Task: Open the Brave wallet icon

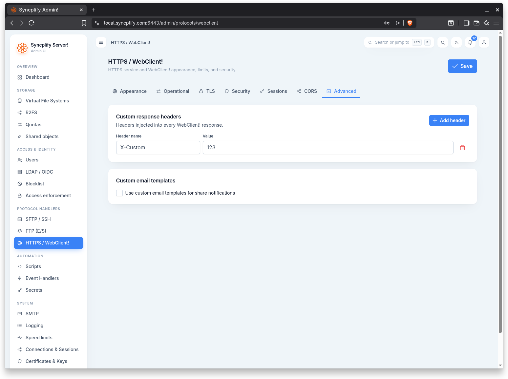Action: [x=476, y=23]
